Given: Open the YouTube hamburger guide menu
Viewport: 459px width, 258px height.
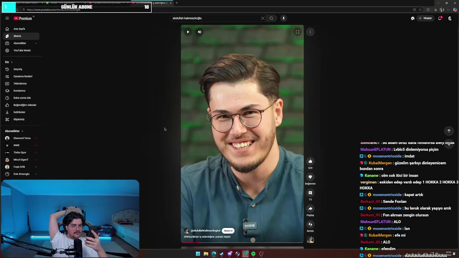Looking at the screenshot, I should tap(7, 18).
